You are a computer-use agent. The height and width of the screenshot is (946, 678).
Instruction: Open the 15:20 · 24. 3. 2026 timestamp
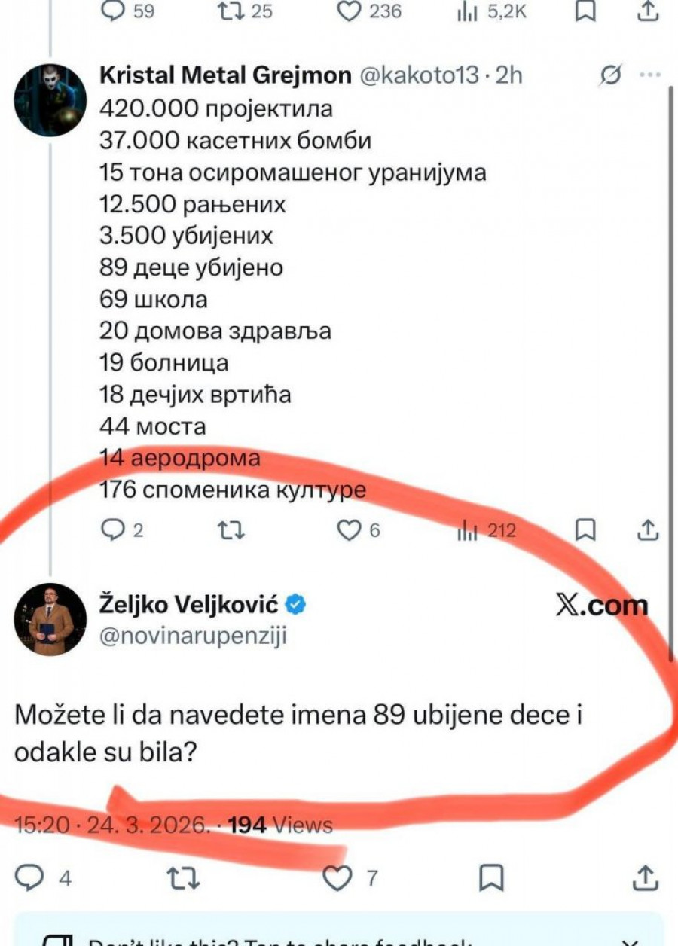pos(113,825)
